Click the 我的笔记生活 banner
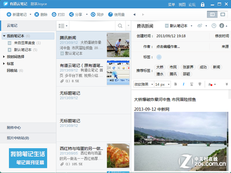 pyautogui.click(x=28, y=158)
